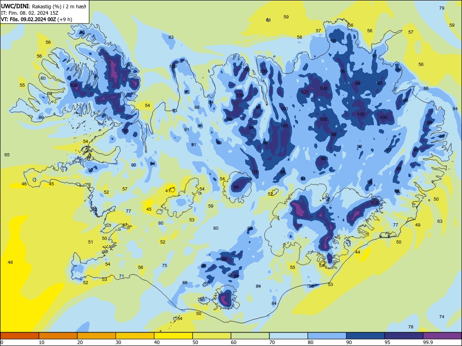Click the humidity value 97 on the map
The width and height of the screenshot is (462, 346).
click(x=380, y=83)
